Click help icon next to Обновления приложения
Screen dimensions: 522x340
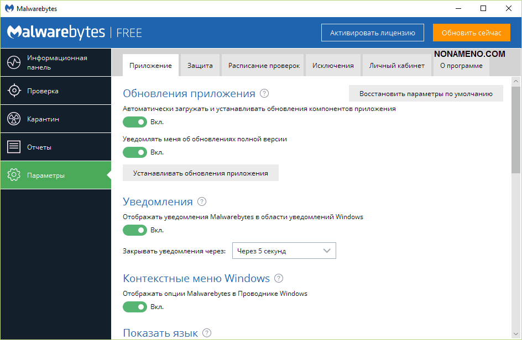pos(264,93)
